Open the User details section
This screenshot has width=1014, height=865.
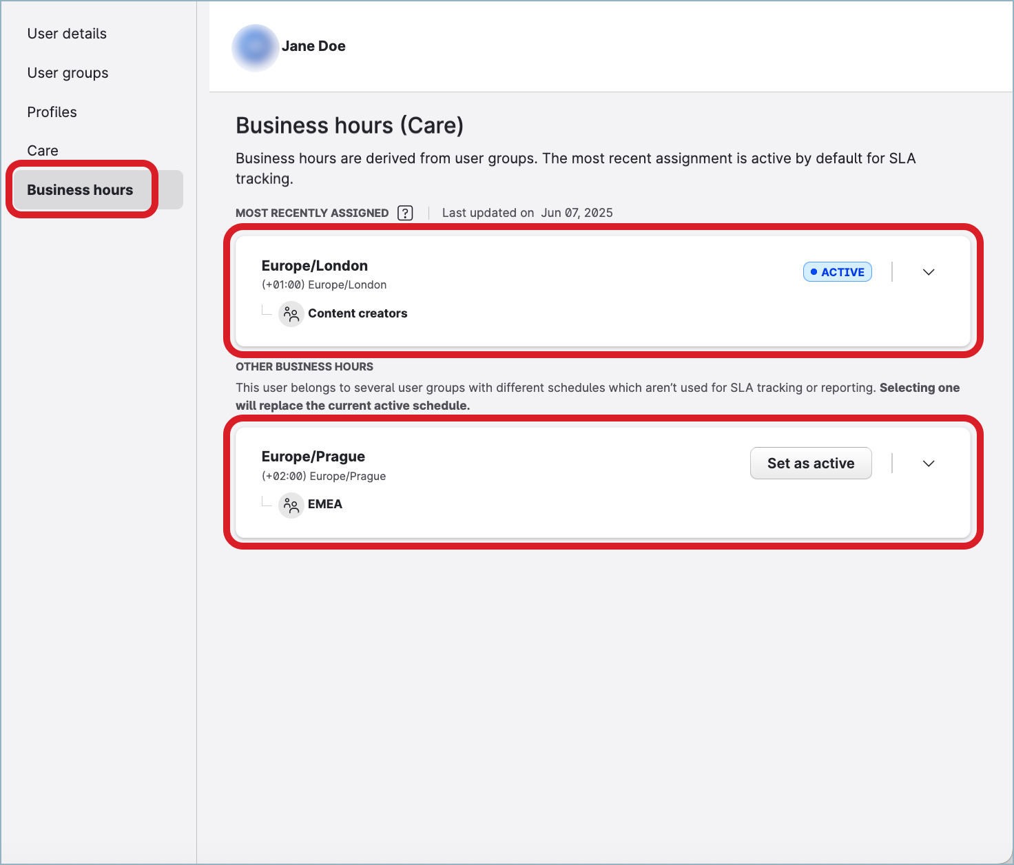click(67, 34)
